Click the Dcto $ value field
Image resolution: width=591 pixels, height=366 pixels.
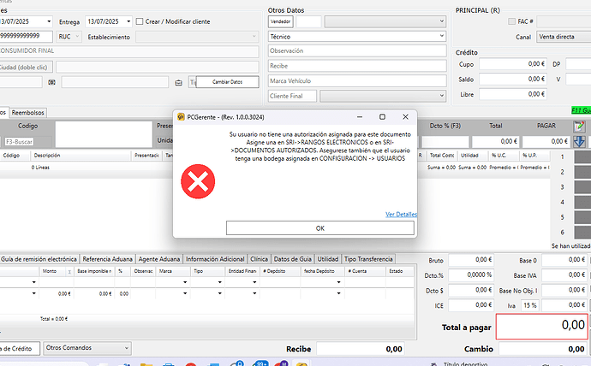[471, 290]
